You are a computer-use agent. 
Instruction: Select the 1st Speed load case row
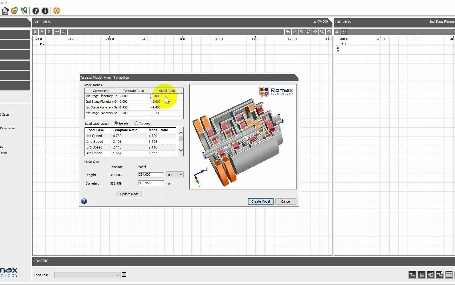[131, 136]
